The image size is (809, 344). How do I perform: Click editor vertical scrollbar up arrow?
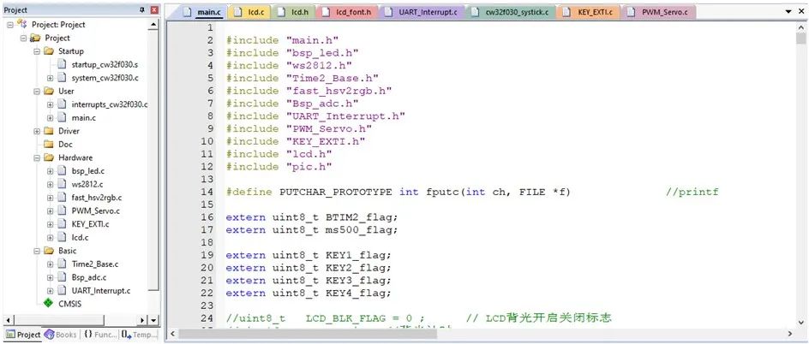coord(800,27)
